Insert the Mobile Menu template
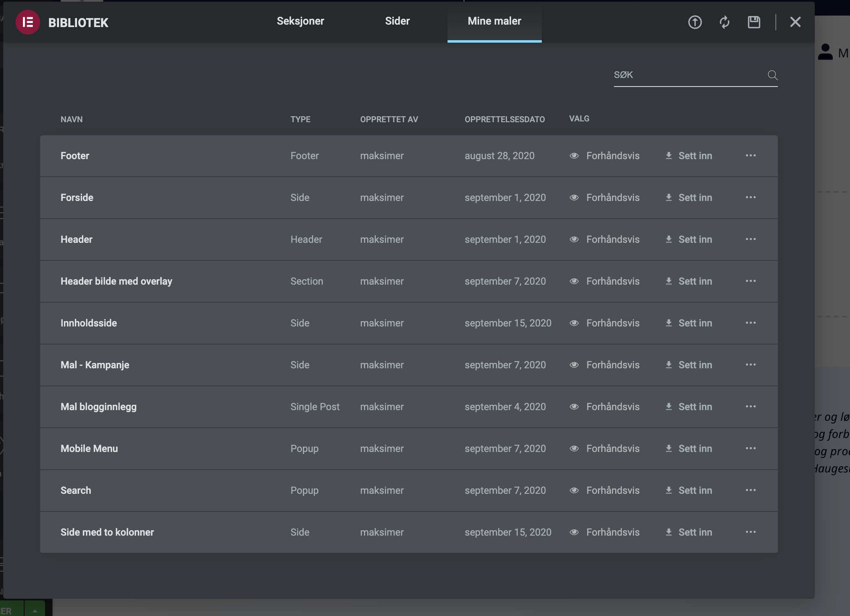This screenshot has height=616, width=850. click(689, 449)
